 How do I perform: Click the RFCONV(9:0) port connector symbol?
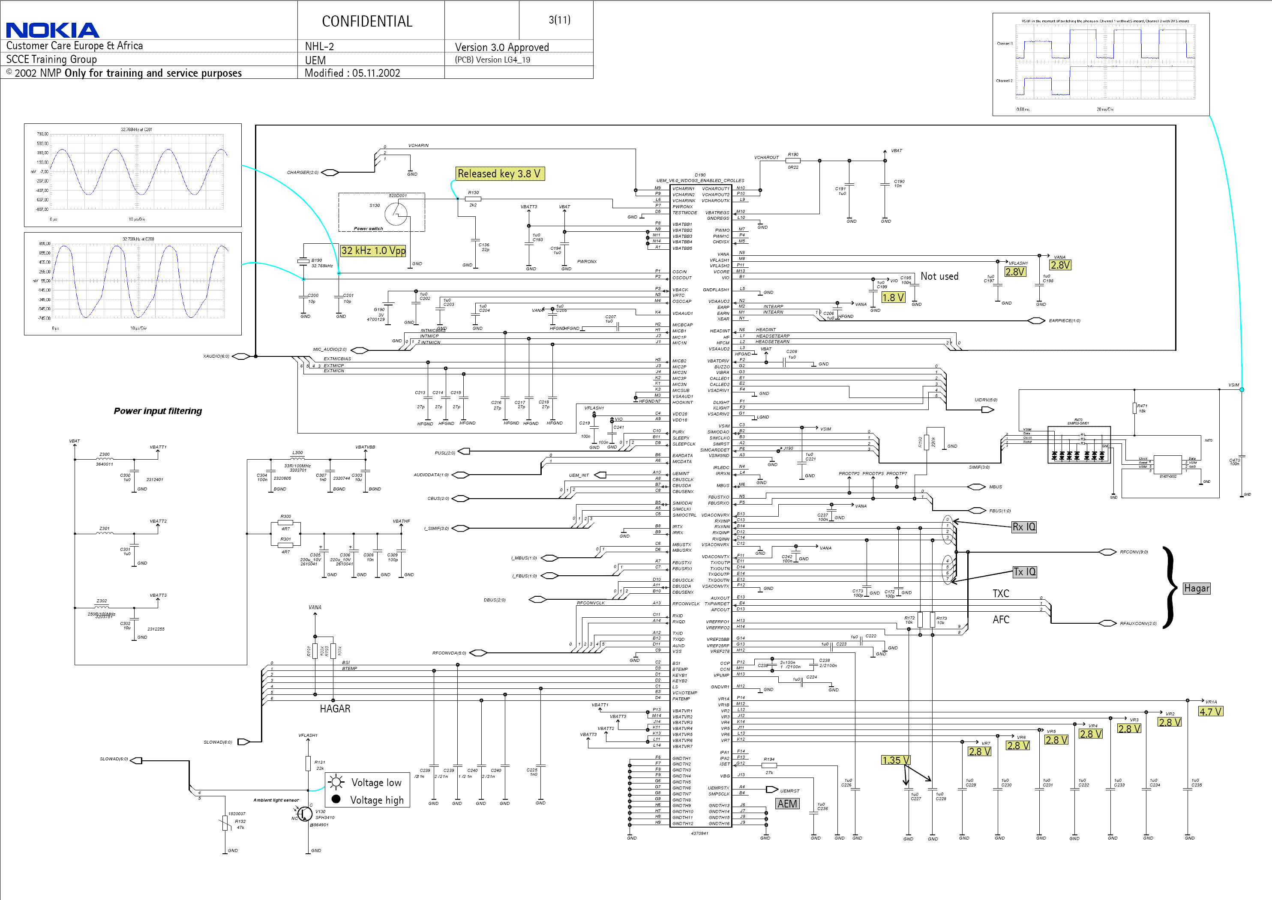(1107, 552)
